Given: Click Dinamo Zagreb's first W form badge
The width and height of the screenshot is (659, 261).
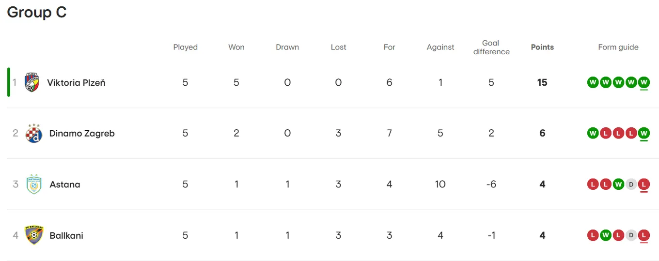Looking at the screenshot, I should (x=593, y=133).
